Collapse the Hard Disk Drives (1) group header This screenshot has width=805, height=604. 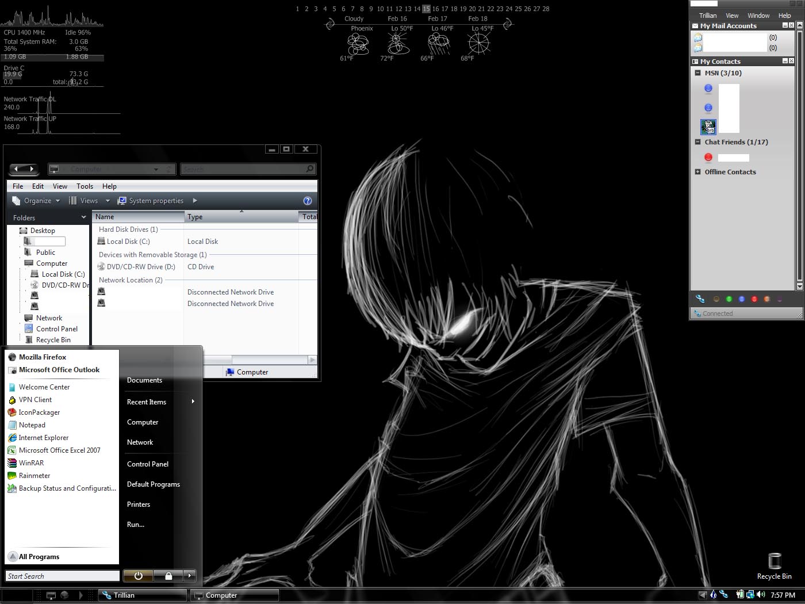click(128, 230)
